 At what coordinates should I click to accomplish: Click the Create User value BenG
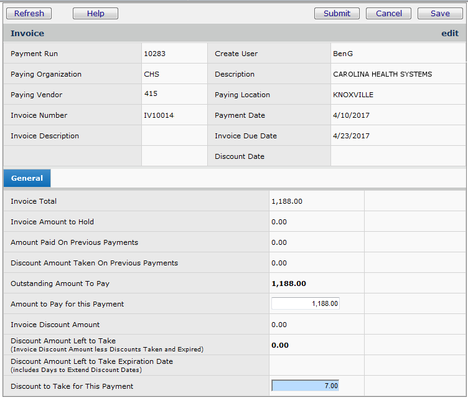[x=343, y=54]
